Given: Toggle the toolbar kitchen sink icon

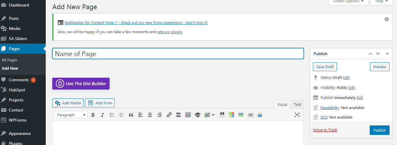Looking at the screenshot, I should click(188, 115).
